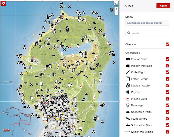Click the Peyote legend icon
174x137 pixels.
pyautogui.click(x=128, y=92)
